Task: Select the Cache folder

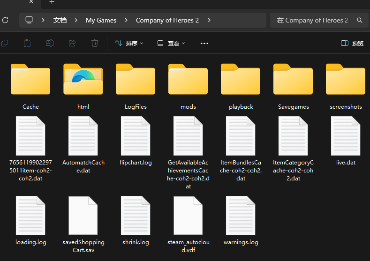Action: coord(30,87)
